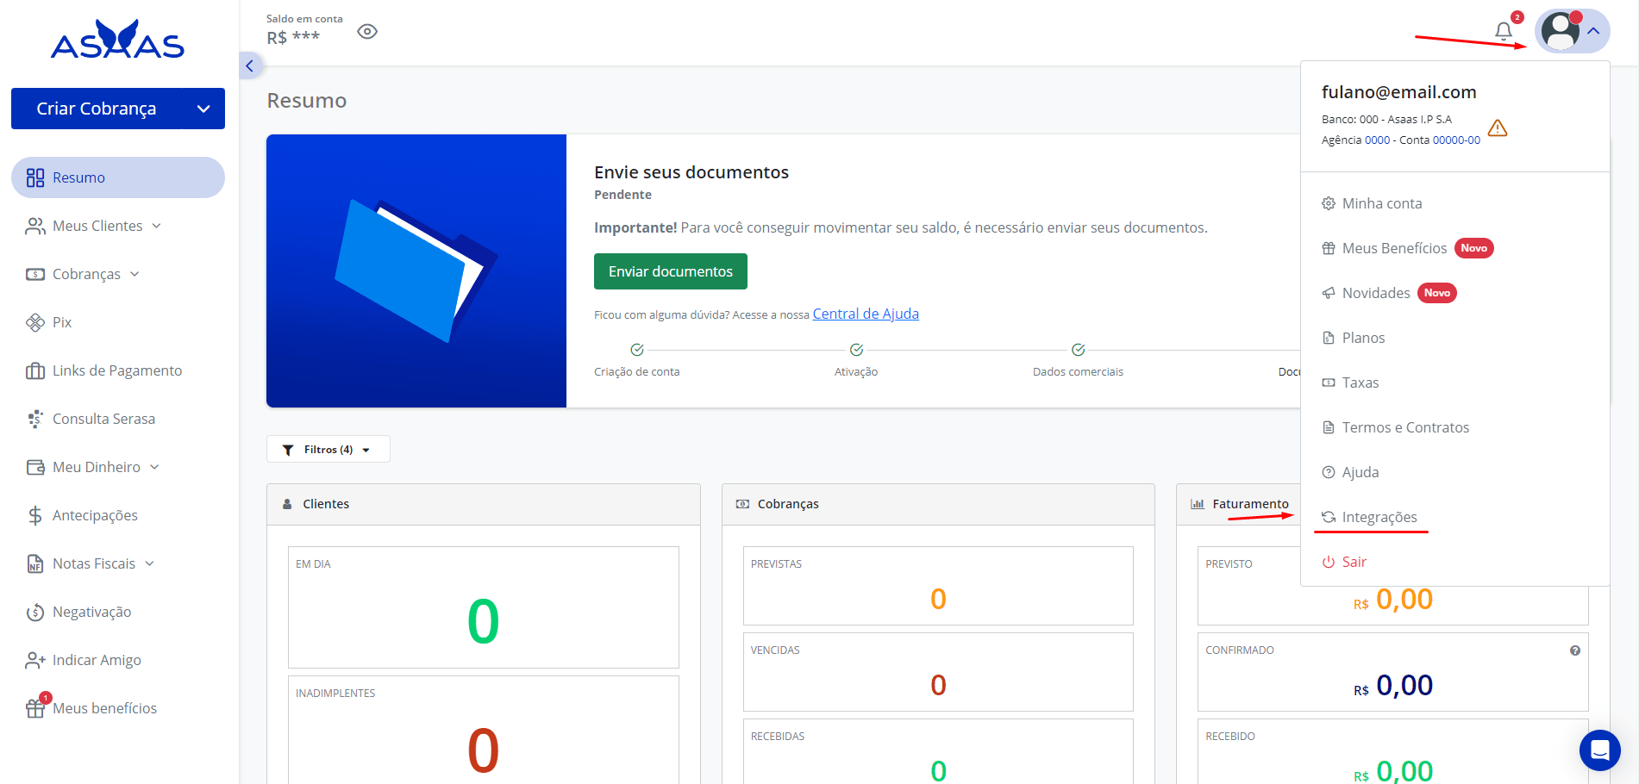Select Integrações in the profile menu
This screenshot has width=1639, height=784.
click(x=1379, y=517)
